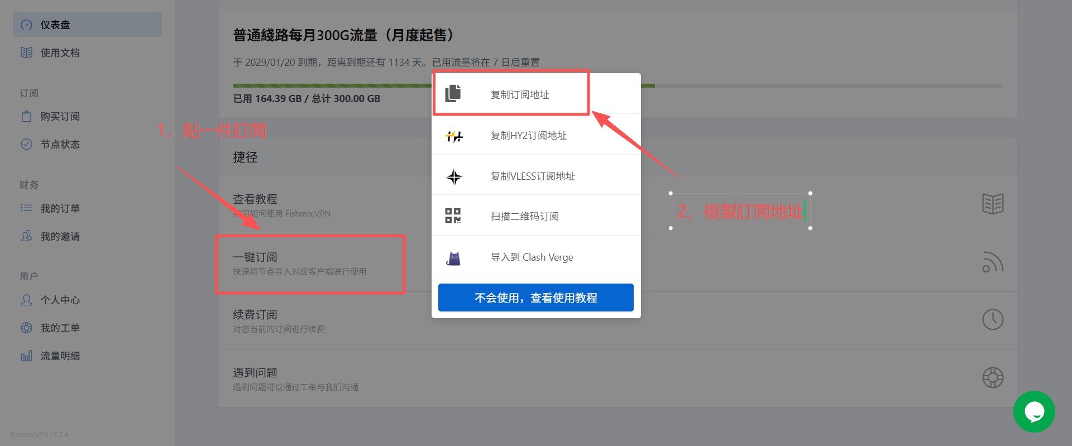Image resolution: width=1072 pixels, height=446 pixels.
Task: Choose 扫描二维码订阅 from the popup
Action: pyautogui.click(x=524, y=217)
